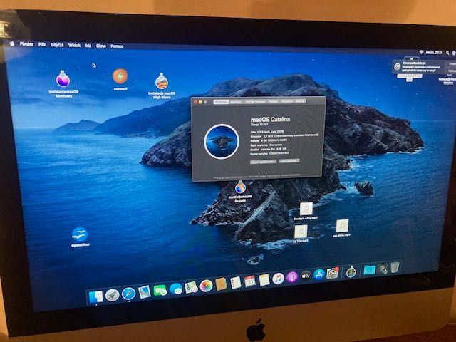Screen dimensions: 456x342
Task: Click the menu bar clock
Action: pos(434,52)
